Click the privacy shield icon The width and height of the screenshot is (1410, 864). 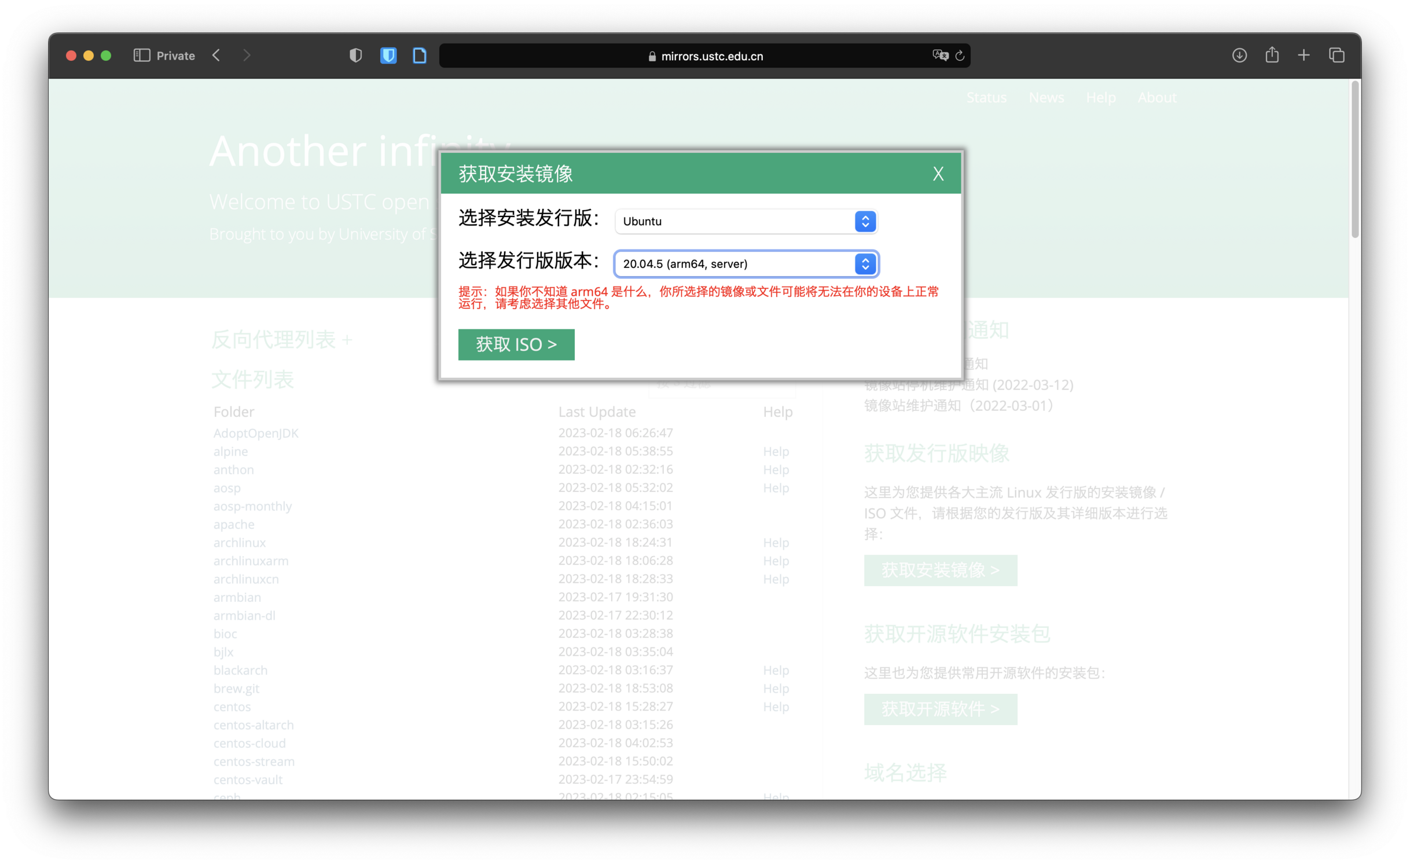pos(355,56)
